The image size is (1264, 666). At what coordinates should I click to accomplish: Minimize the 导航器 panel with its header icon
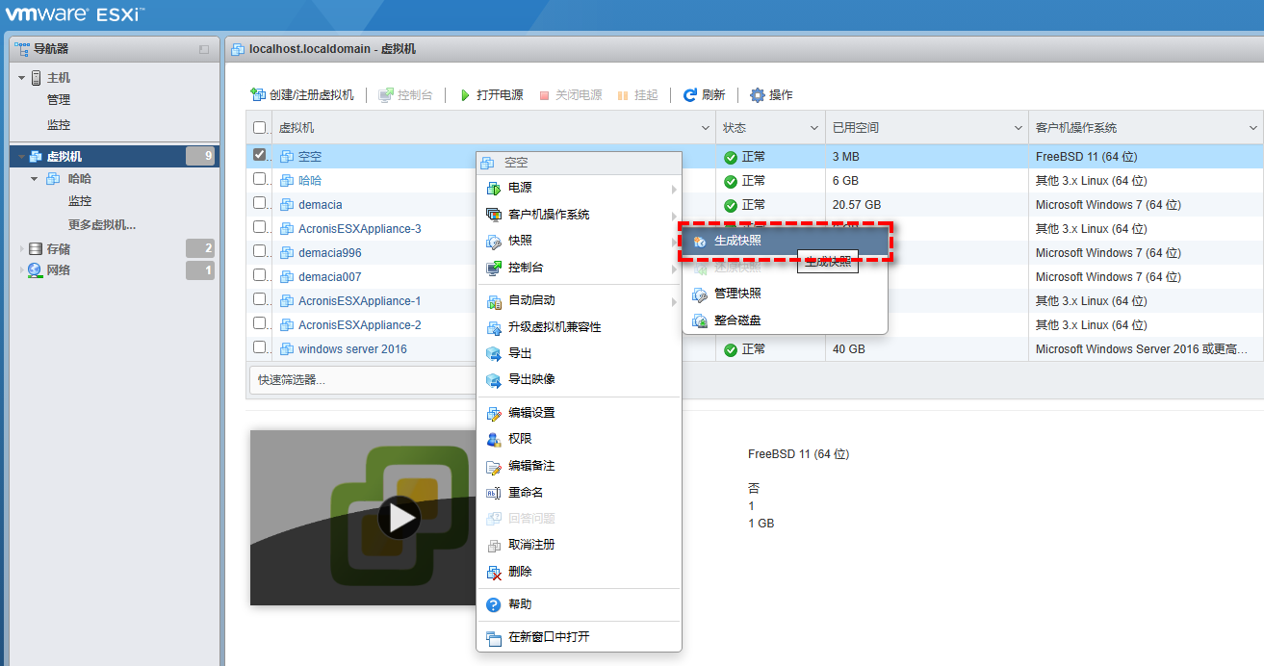click(204, 49)
